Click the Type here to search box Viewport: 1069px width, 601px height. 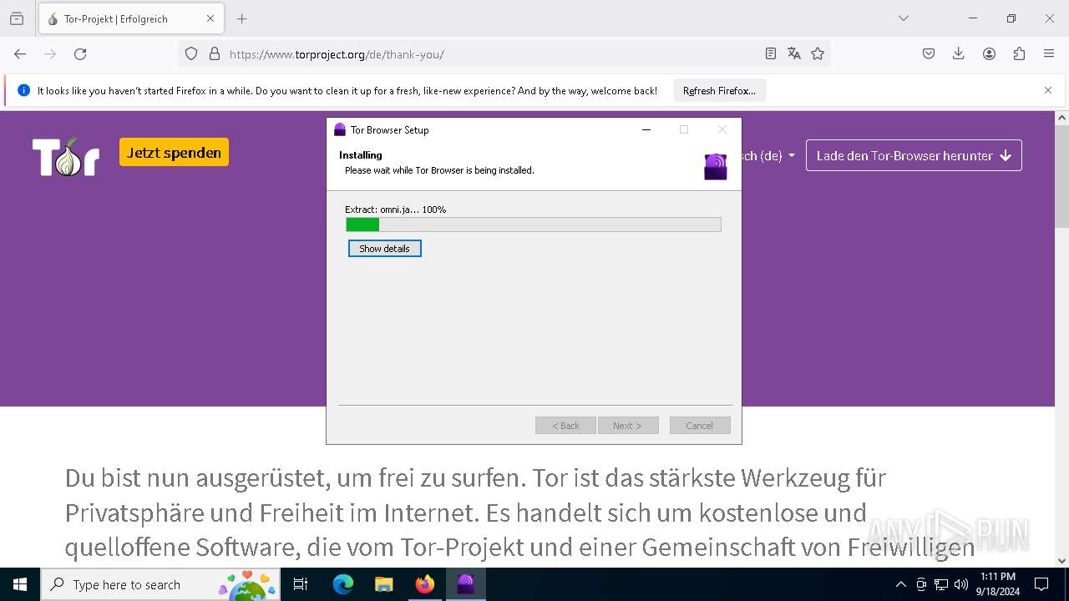(x=160, y=584)
